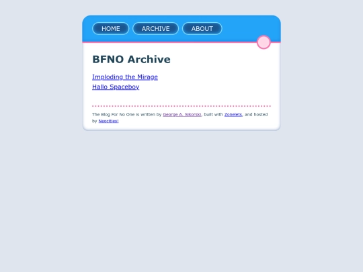Click the BFNO Archive page heading
This screenshot has width=363, height=272.
131,60
